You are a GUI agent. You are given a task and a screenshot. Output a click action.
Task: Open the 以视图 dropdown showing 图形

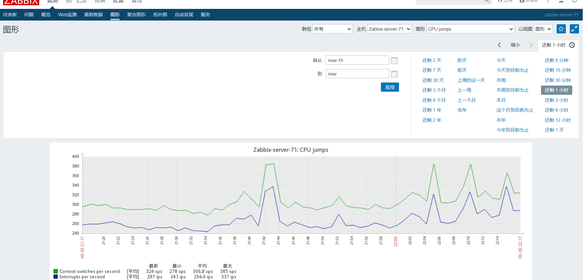[543, 29]
